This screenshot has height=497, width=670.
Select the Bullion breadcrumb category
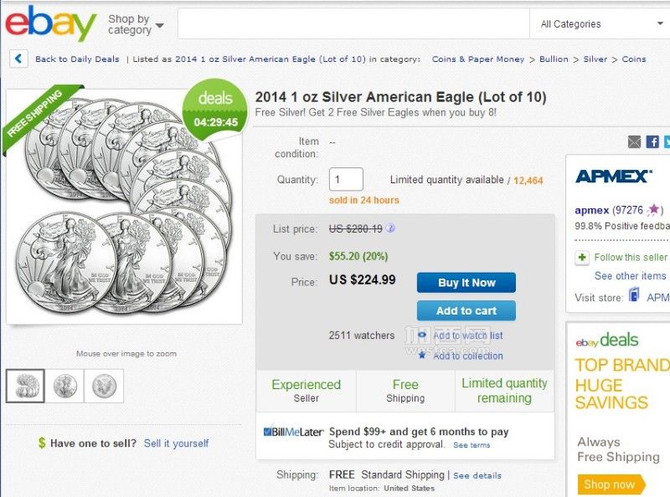[x=554, y=59]
